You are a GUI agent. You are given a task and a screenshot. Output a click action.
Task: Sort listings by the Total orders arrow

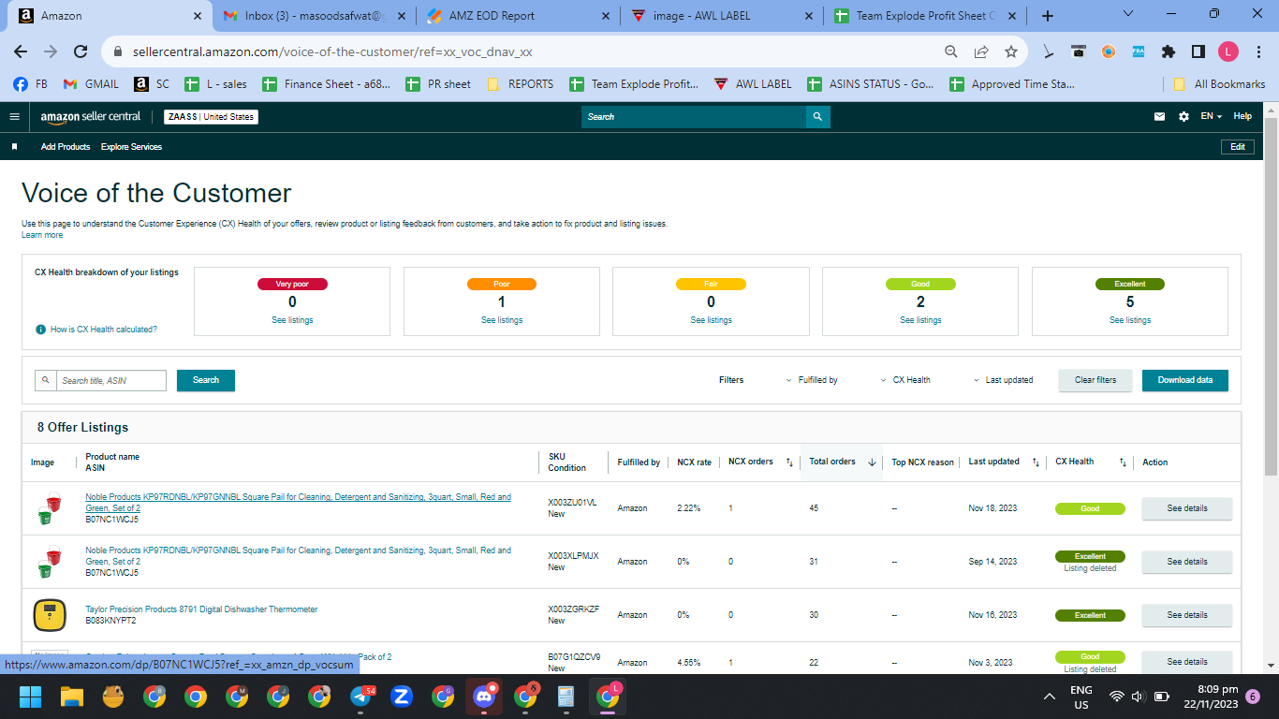click(x=872, y=462)
